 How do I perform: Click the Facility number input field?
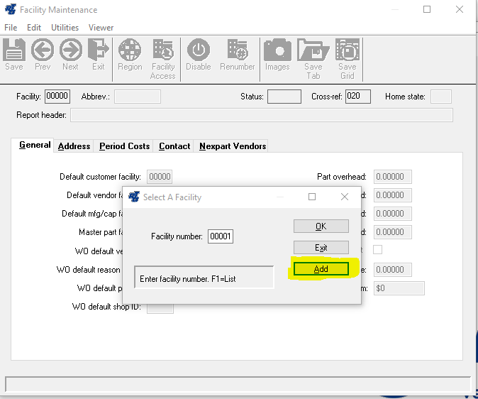pos(220,236)
